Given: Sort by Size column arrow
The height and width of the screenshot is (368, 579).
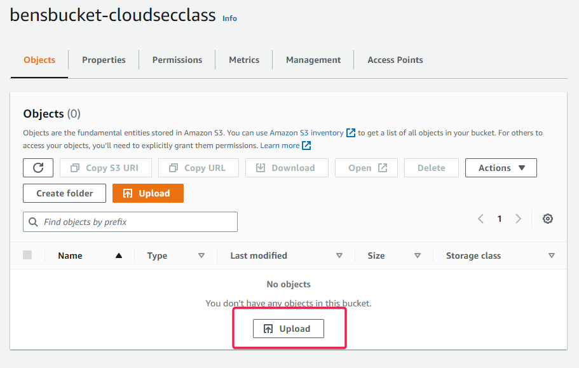Looking at the screenshot, I should tap(418, 256).
